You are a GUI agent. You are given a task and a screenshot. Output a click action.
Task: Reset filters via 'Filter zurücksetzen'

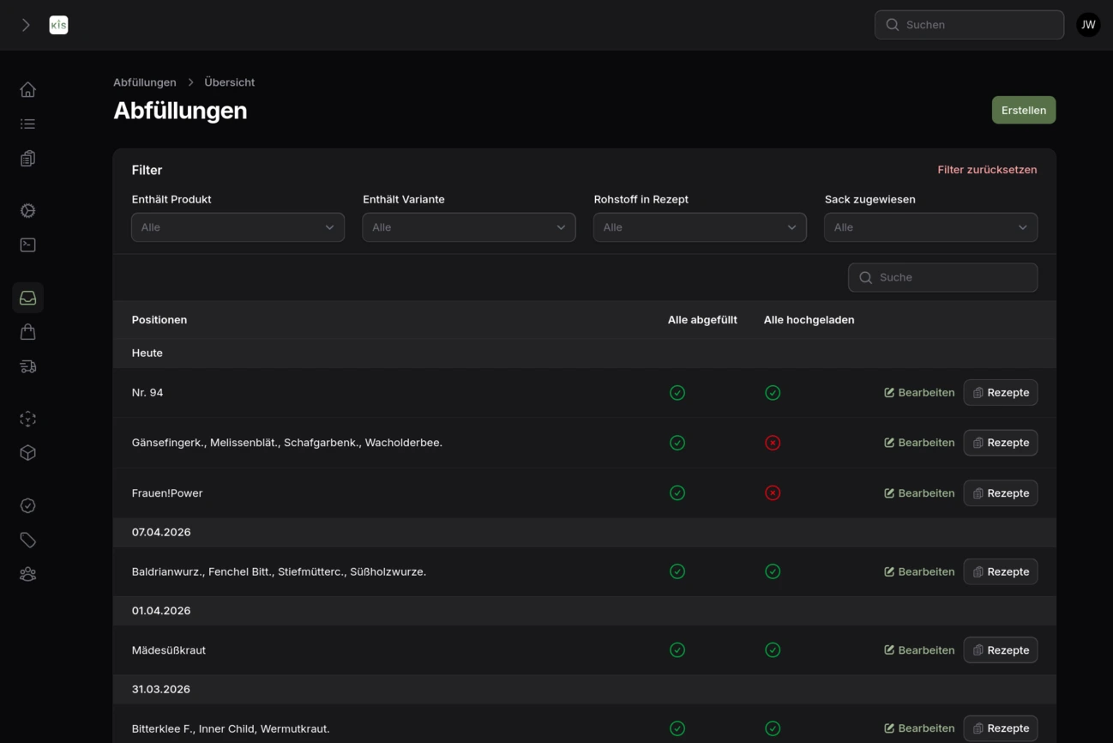pos(986,170)
